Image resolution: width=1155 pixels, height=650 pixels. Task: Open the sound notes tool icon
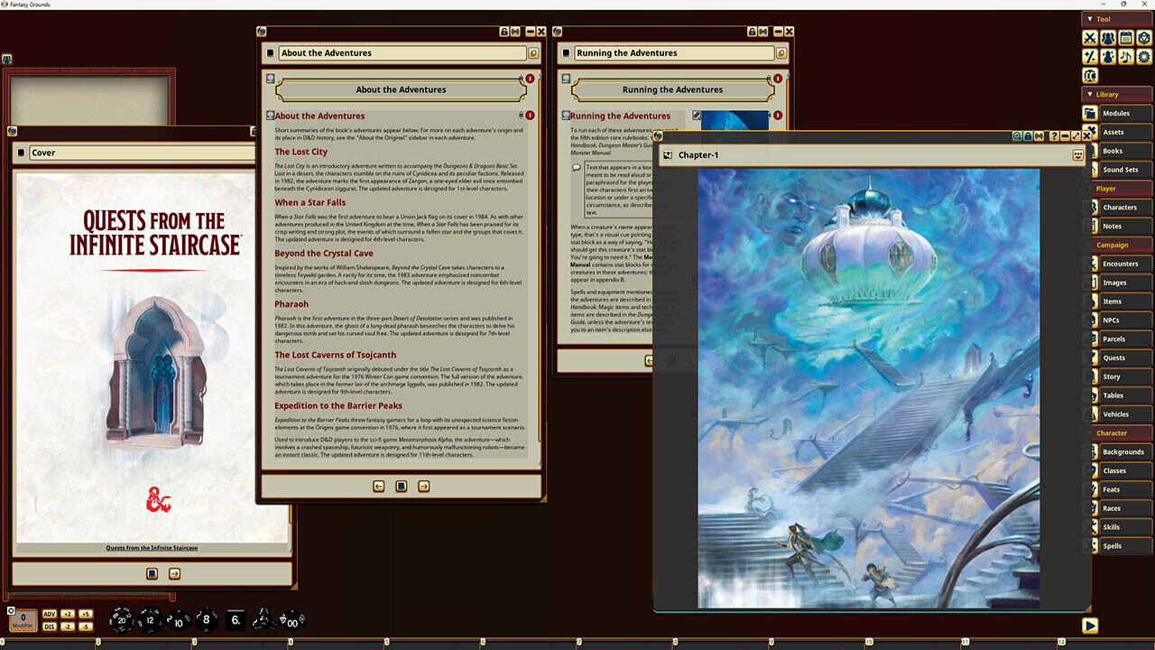[1126, 56]
